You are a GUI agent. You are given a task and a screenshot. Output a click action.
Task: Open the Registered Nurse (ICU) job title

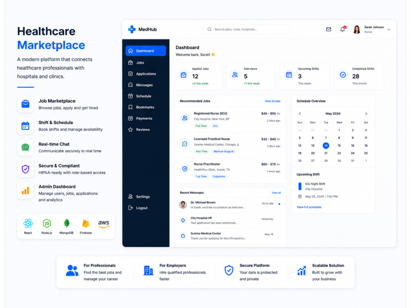pyautogui.click(x=210, y=113)
